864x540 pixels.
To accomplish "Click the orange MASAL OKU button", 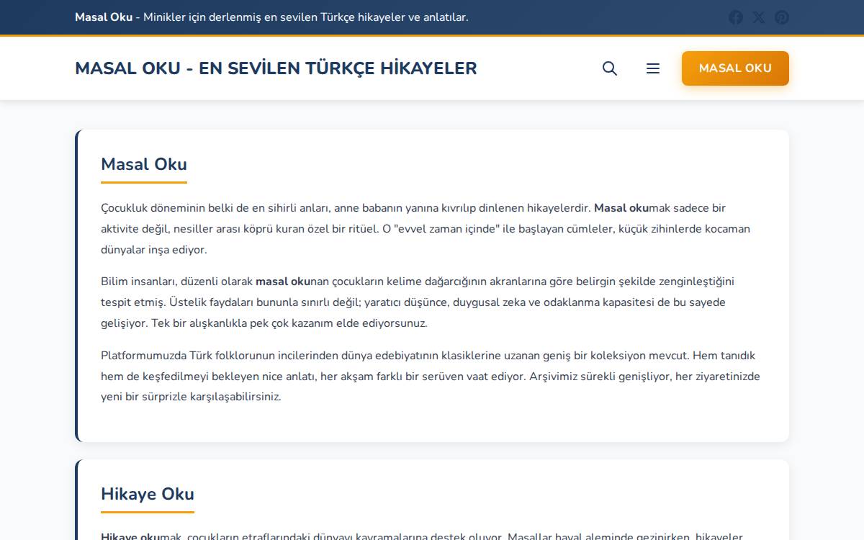I will (735, 68).
